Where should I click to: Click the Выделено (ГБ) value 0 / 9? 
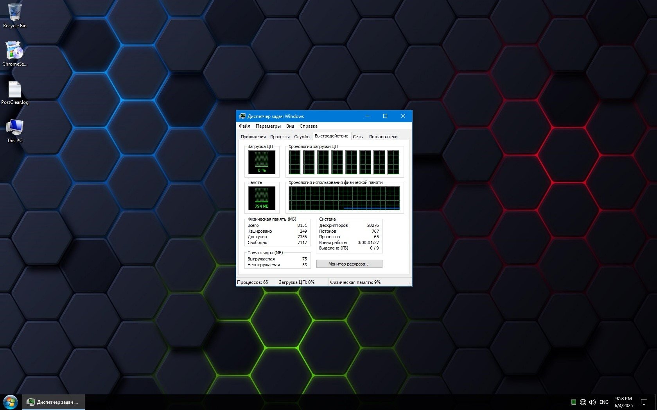[374, 248]
